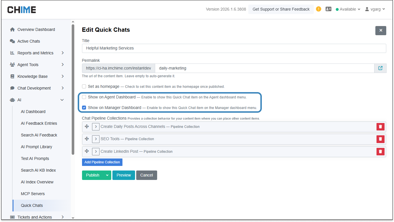Delete the Create LinkedIn Post pipeline collection
The image size is (394, 222).
[x=380, y=152]
